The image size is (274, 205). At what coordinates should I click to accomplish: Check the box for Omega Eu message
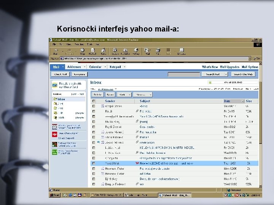(x=94, y=158)
